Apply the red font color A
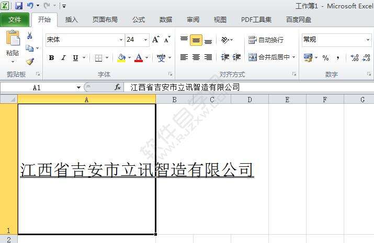 (x=139, y=57)
